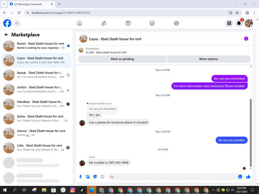
Task: Open the Windows action center notification icon
Action: click(252, 190)
